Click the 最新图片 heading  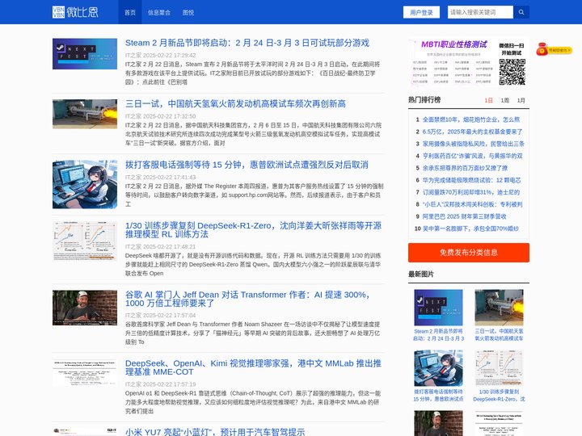coord(421,274)
